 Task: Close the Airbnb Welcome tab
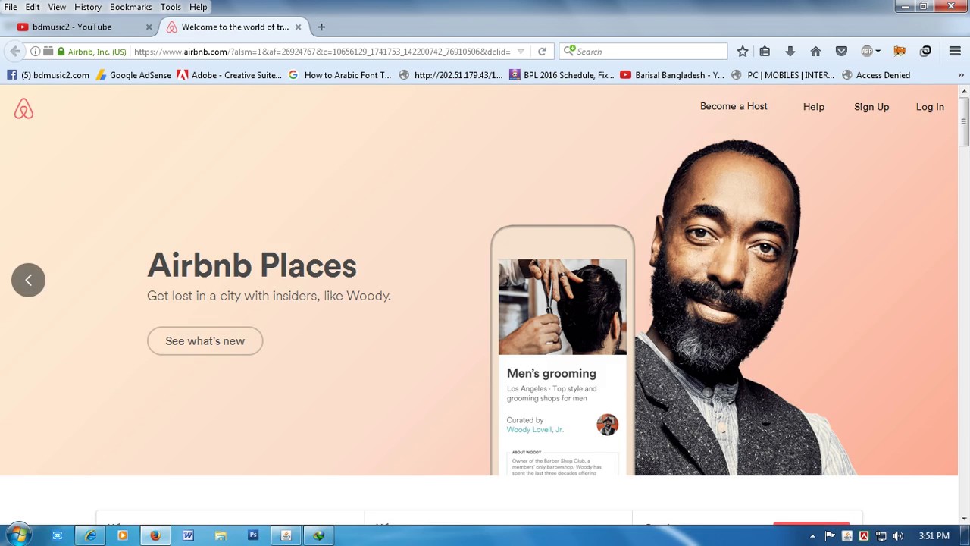[x=298, y=27]
